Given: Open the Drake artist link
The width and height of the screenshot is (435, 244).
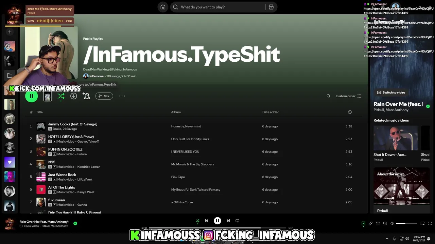Looking at the screenshot, I should click(57, 129).
